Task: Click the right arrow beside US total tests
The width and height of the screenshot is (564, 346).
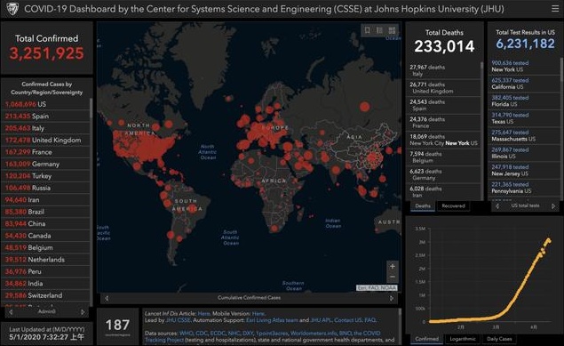Action: point(553,206)
